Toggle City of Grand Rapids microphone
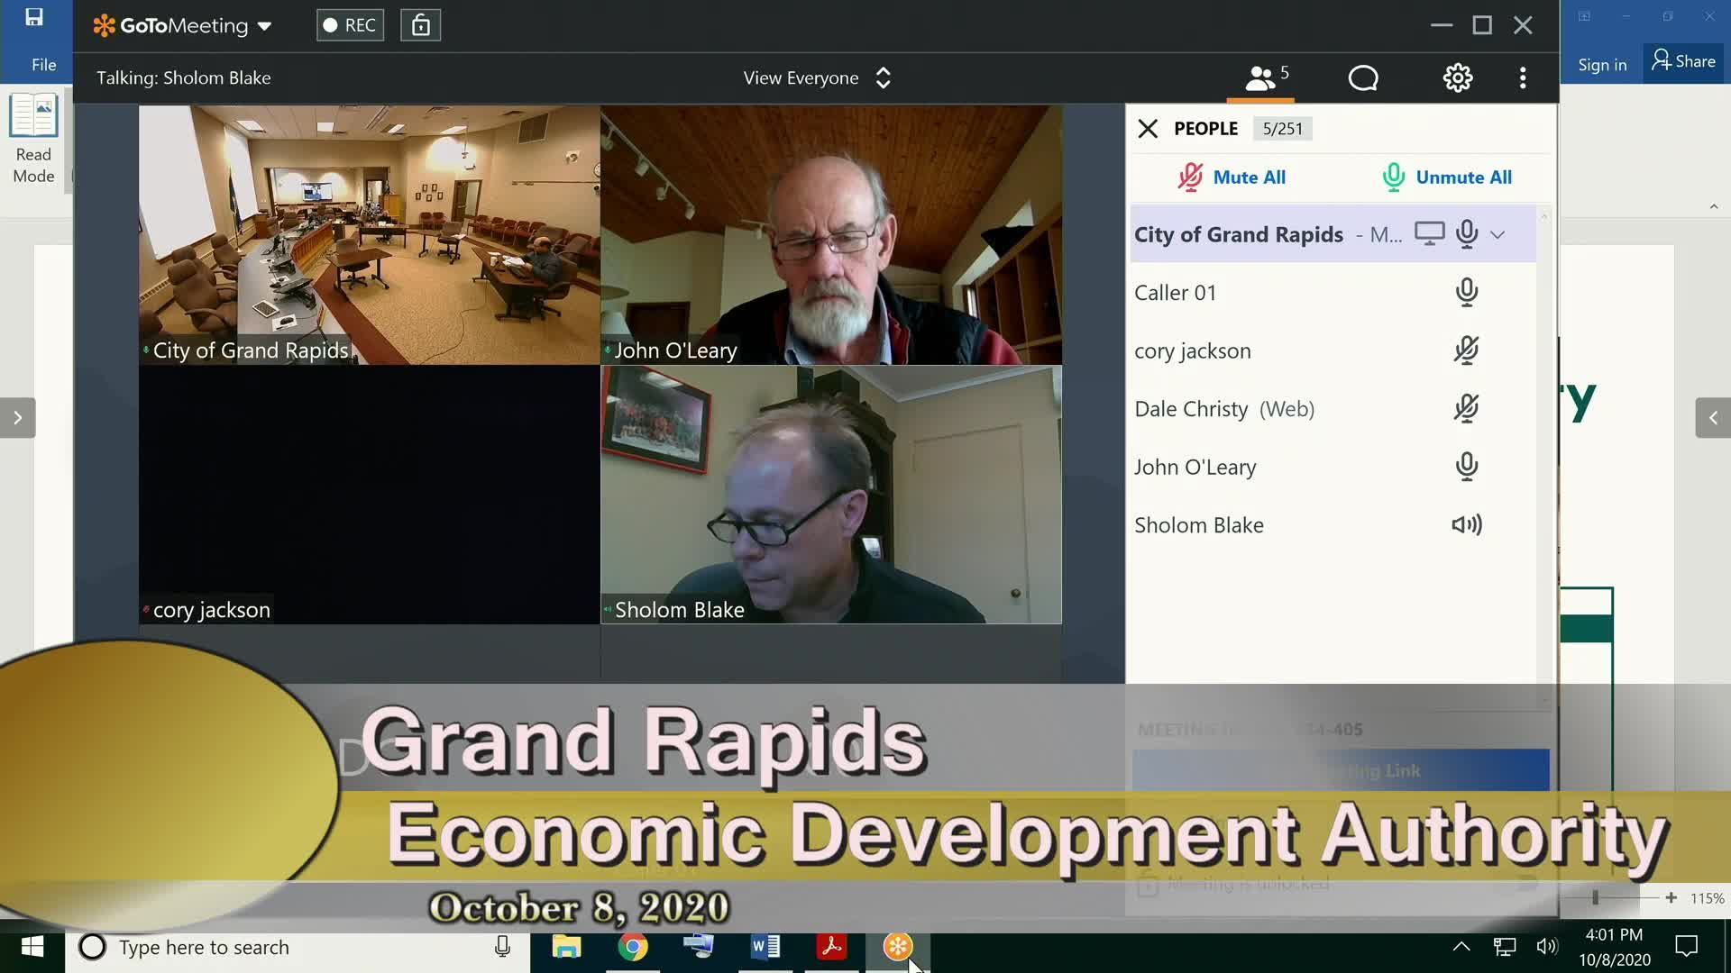 1467,234
